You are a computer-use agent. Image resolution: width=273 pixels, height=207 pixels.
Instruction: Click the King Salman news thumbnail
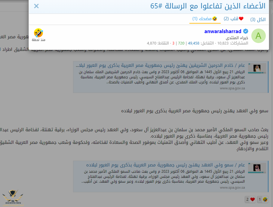(257, 68)
